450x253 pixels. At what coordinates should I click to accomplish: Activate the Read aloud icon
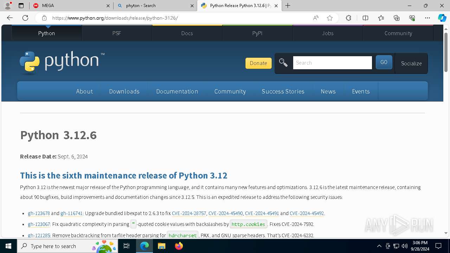[x=316, y=18]
